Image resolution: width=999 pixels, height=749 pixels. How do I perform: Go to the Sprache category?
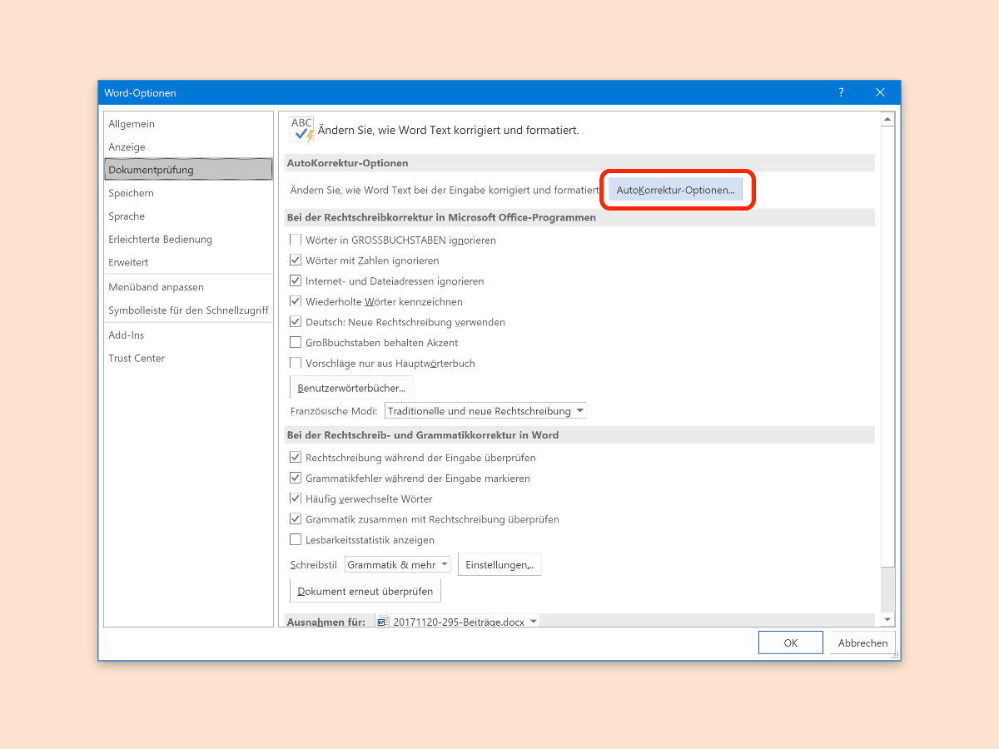click(188, 216)
